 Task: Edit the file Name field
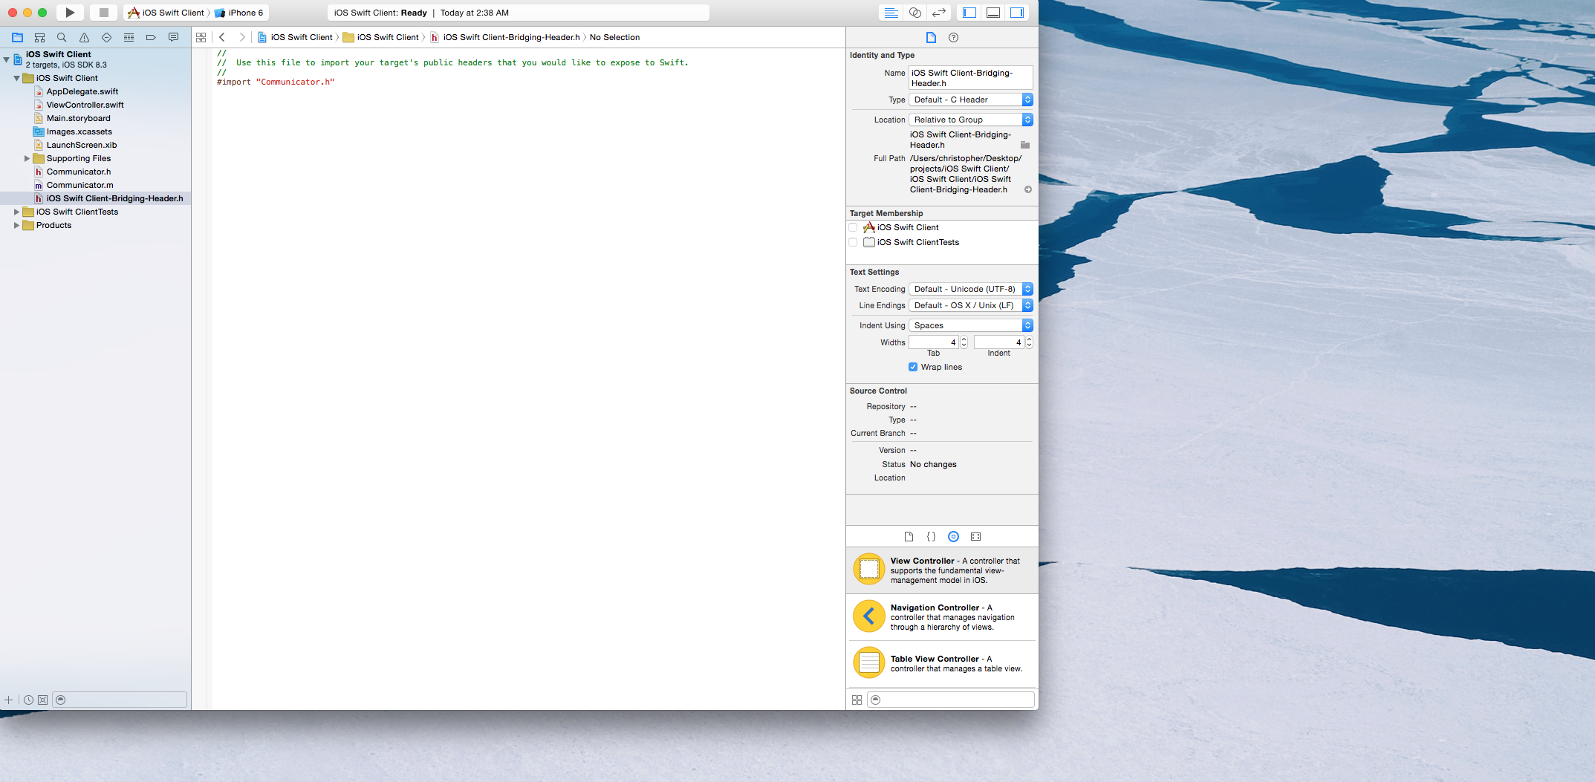pyautogui.click(x=971, y=78)
